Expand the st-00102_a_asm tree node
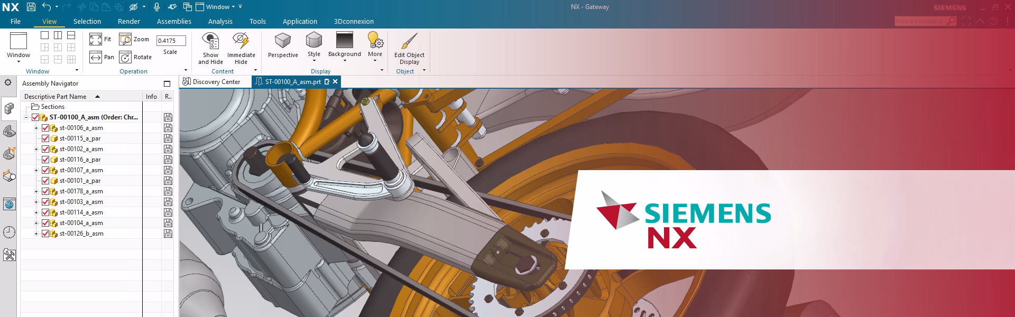1015x317 pixels. tap(36, 149)
